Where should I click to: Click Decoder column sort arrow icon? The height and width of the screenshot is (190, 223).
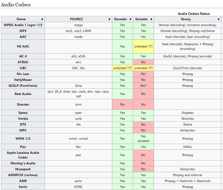pos(130,19)
